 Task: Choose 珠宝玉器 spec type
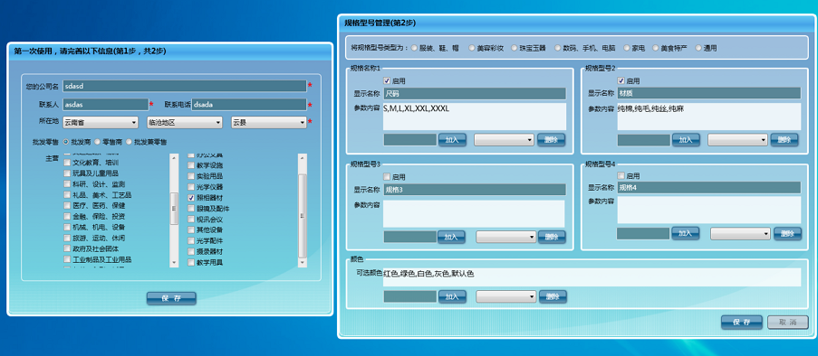tap(515, 48)
